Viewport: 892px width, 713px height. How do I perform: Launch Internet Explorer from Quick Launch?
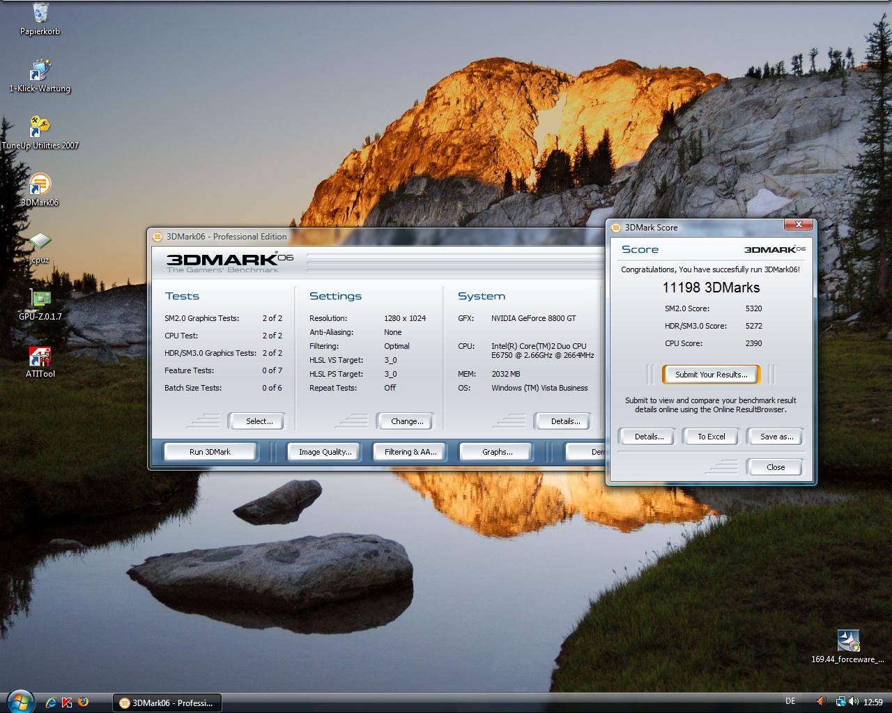pos(51,702)
